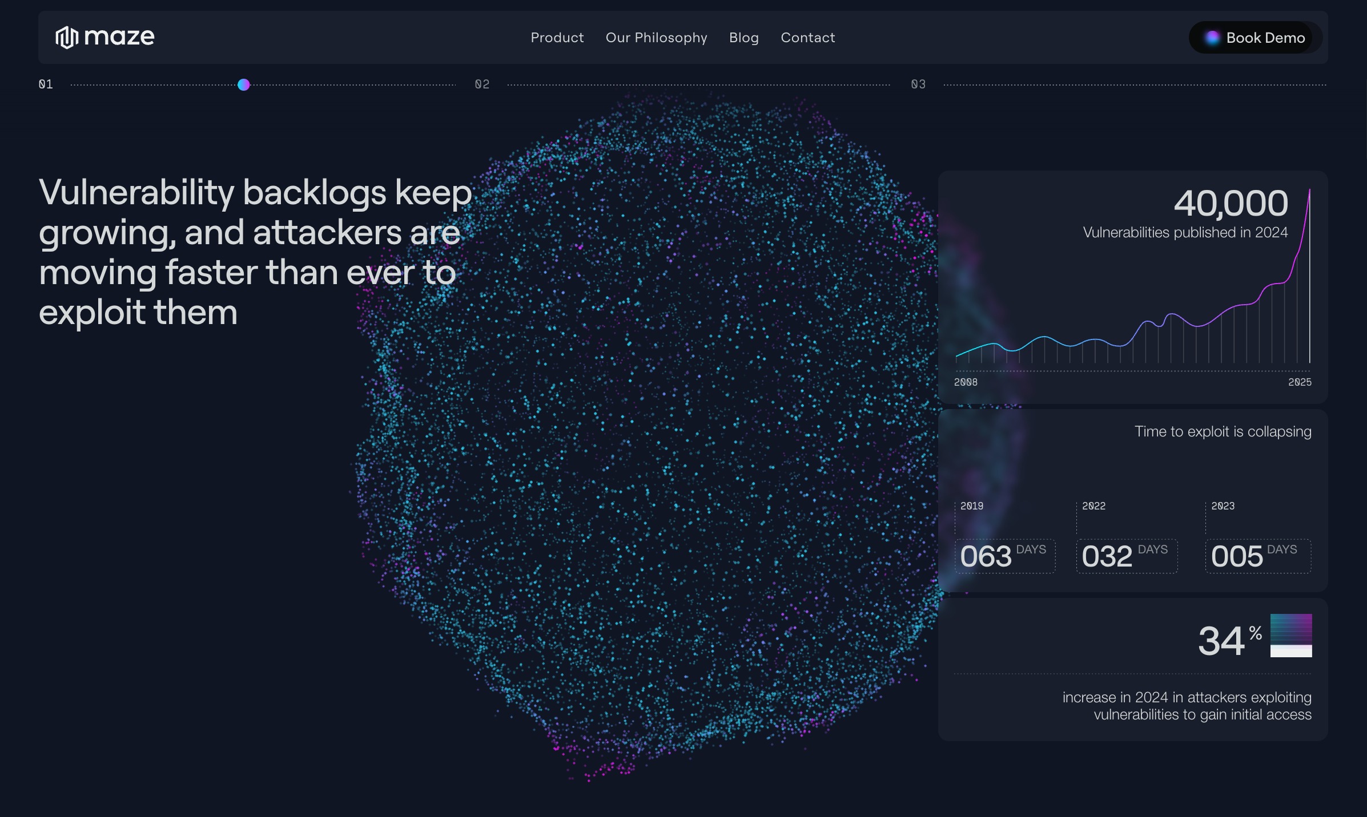The image size is (1367, 817).
Task: Click the progress dot on section 01 track
Action: point(244,84)
